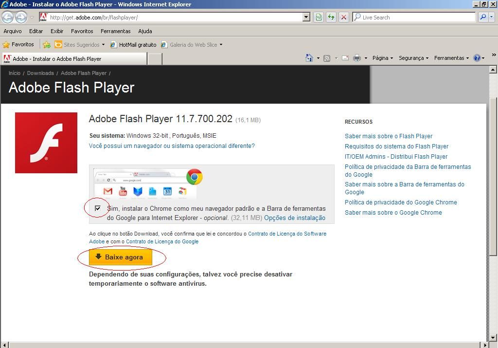
Task: Open the Favoritos menu in menu bar
Action: (x=82, y=31)
